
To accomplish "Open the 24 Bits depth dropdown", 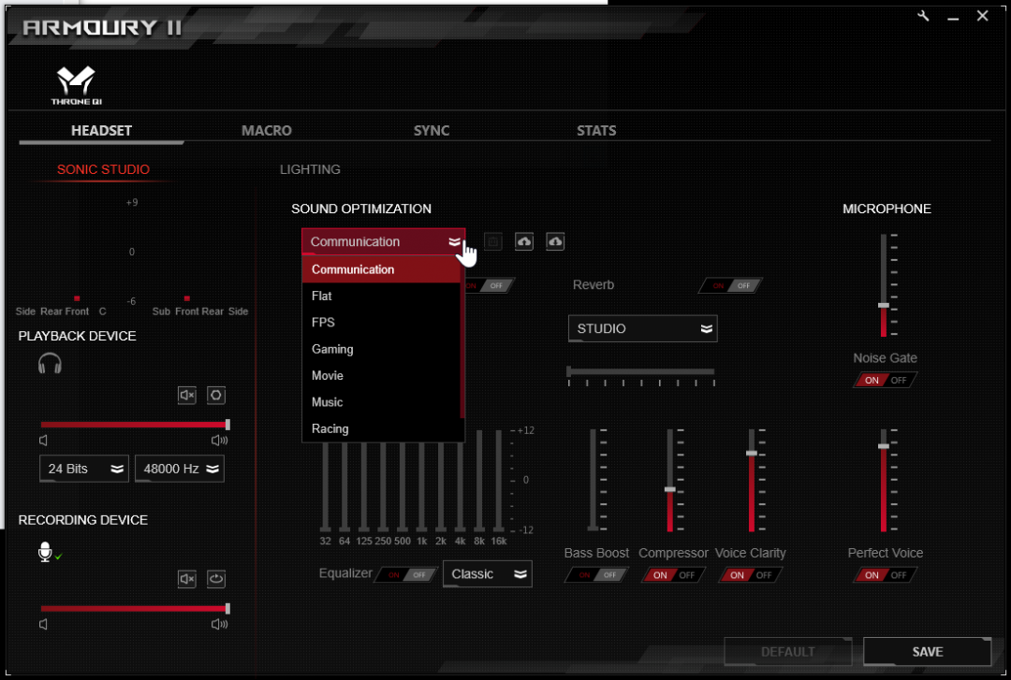I will click(x=84, y=469).
